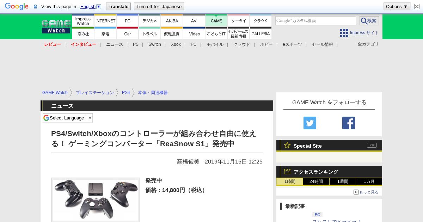Click the Translate button
Screen dimensions: 423x222
click(118, 6)
